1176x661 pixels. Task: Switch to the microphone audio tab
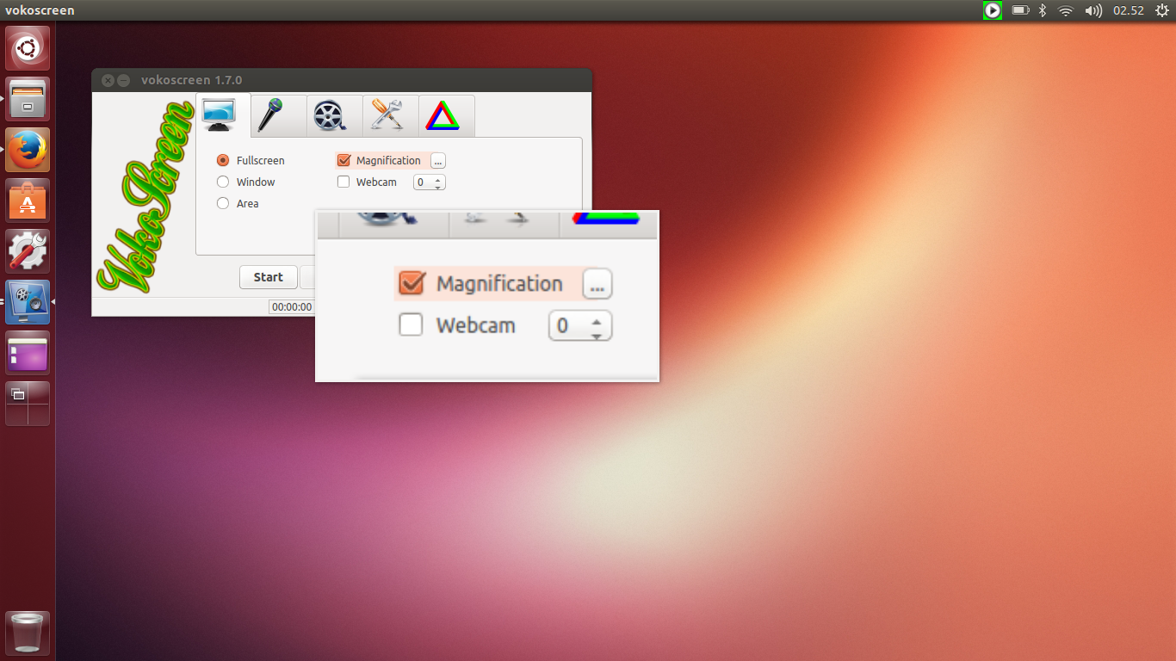(279, 115)
